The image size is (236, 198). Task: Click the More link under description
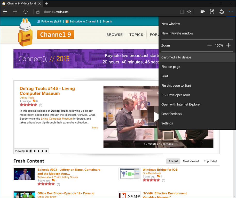pyautogui.click(x=95, y=128)
